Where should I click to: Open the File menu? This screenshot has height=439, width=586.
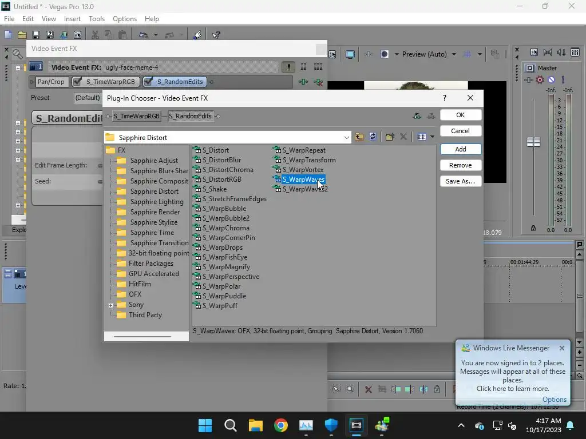[9, 19]
